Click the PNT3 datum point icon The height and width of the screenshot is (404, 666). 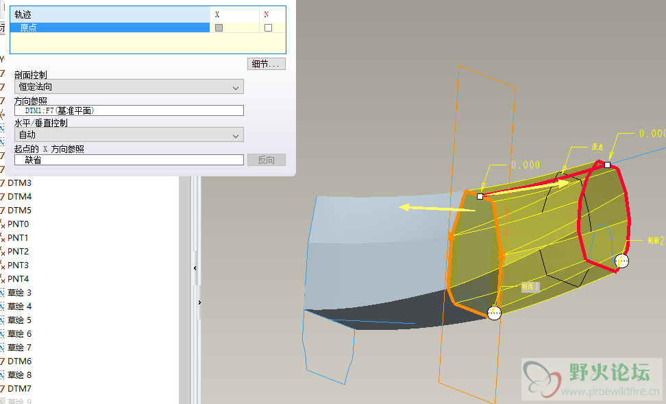[x=3, y=265]
